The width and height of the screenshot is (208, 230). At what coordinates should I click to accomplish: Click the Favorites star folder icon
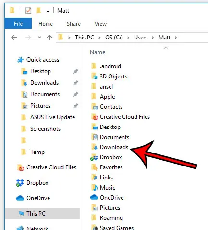click(94, 167)
